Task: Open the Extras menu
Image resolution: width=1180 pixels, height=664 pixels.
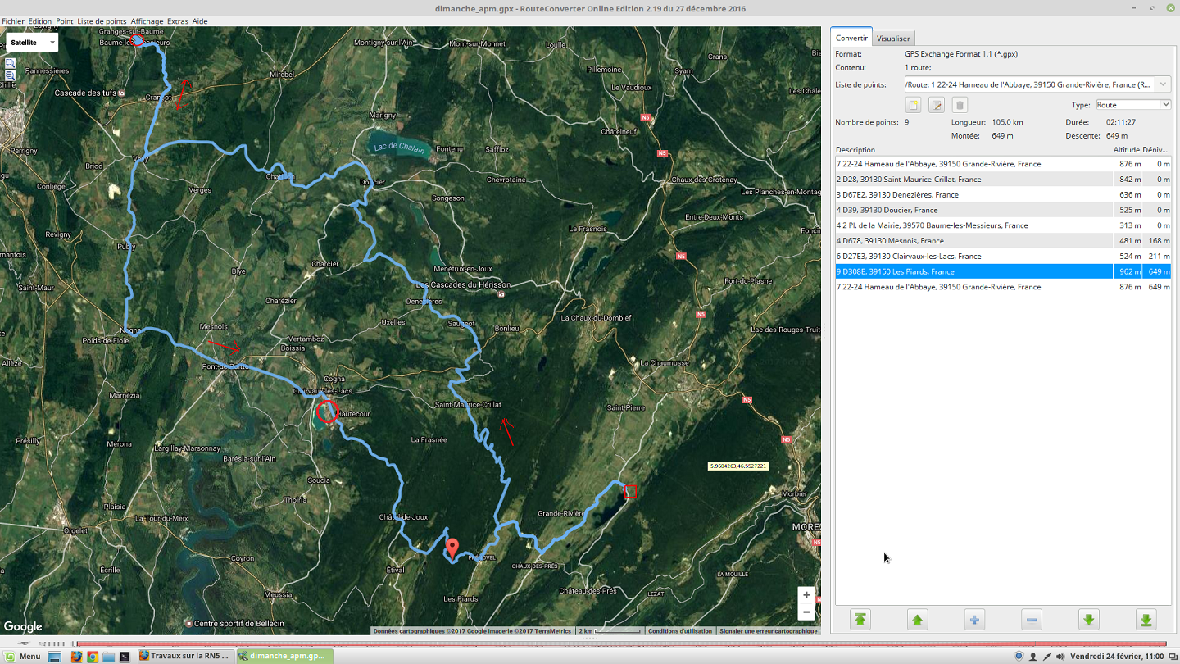Action: point(177,21)
